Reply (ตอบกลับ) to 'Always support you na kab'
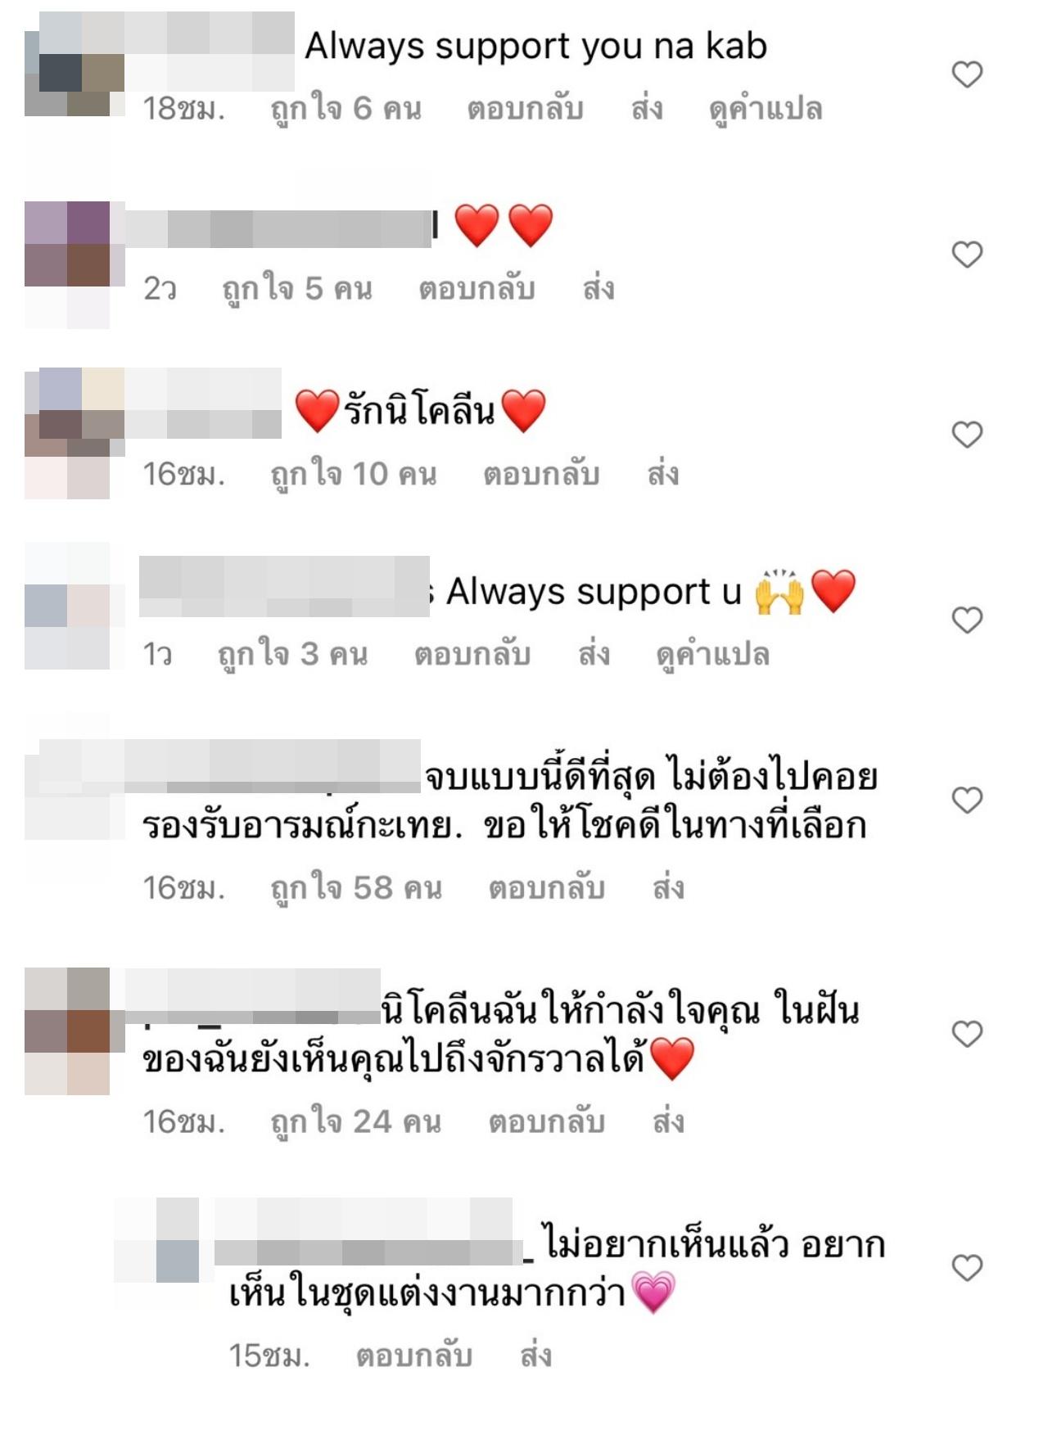1048x1430 pixels. [x=525, y=108]
